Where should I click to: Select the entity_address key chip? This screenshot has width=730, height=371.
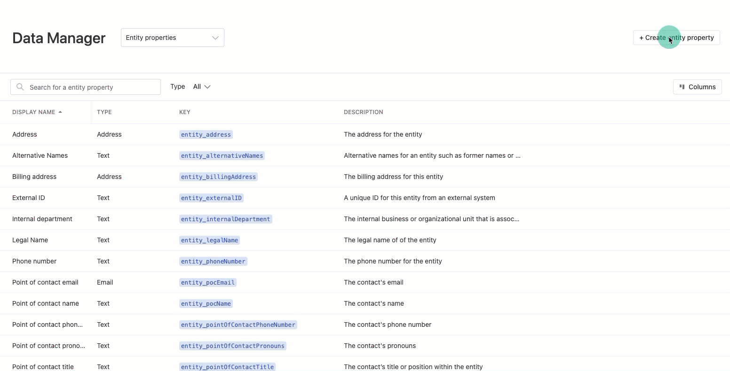[x=206, y=134]
